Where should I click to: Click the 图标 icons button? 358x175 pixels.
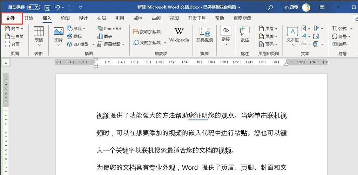point(74,36)
